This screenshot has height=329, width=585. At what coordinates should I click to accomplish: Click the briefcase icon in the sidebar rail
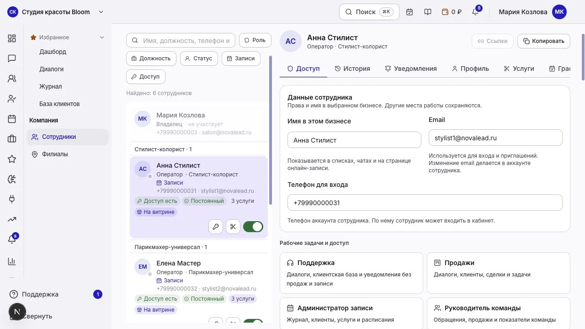pos(12,139)
